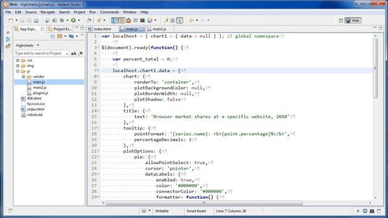Collapse the js folder
Viewport: 388px width, 218px height.
(18, 71)
